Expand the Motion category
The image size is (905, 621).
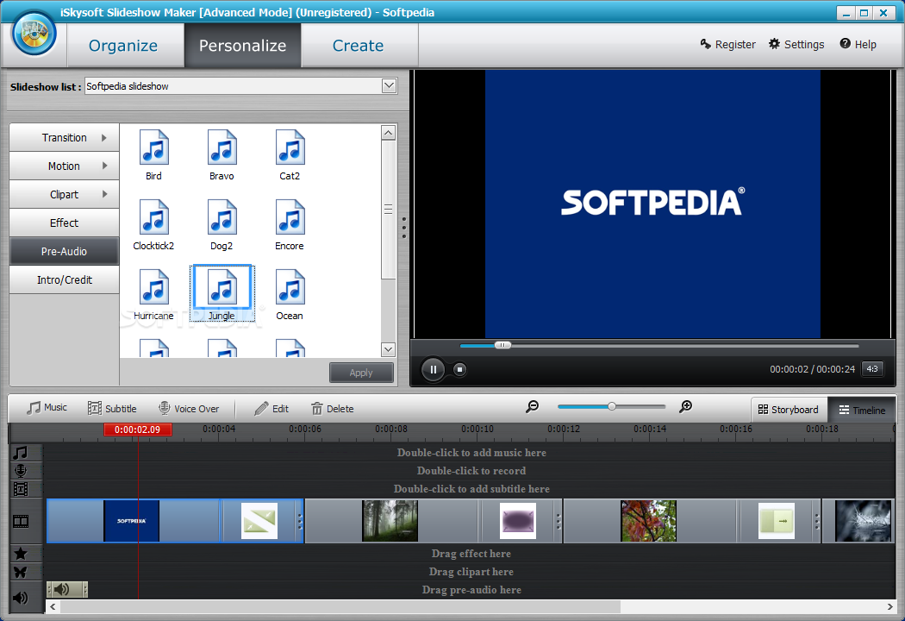(64, 166)
